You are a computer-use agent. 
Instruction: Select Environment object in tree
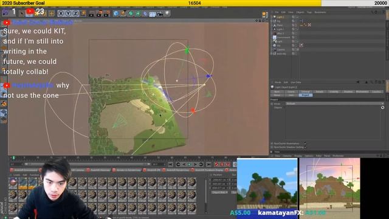(283, 37)
